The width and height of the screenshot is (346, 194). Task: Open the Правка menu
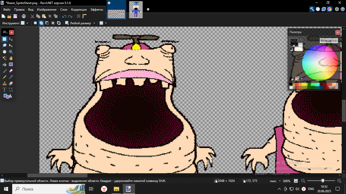pyautogui.click(x=20, y=10)
